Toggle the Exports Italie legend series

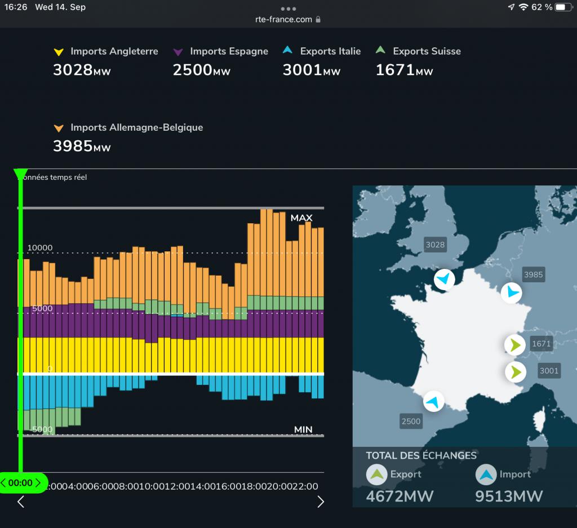tap(322, 51)
